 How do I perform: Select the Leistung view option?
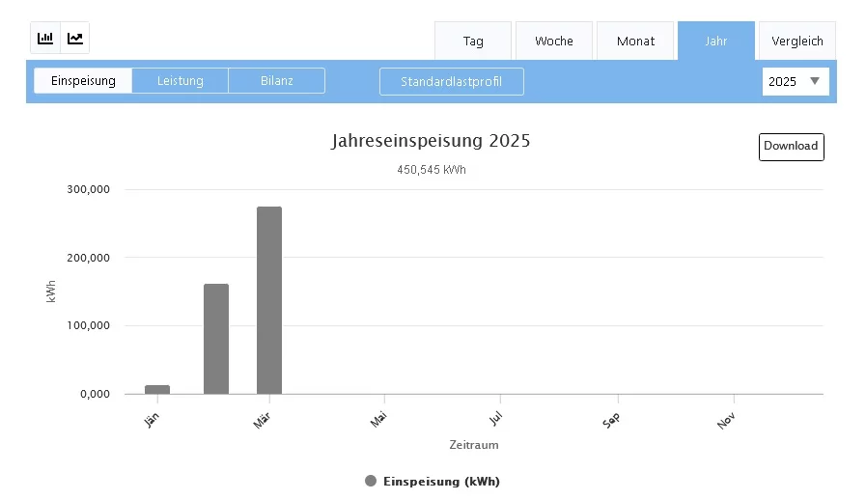(x=180, y=81)
